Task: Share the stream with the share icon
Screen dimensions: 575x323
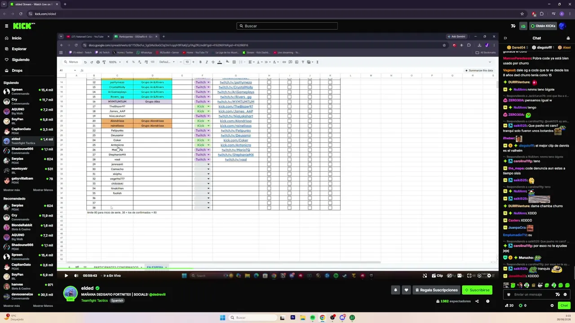Action: [477, 301]
